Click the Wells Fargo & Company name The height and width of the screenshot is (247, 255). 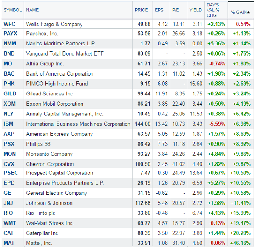[54, 24]
